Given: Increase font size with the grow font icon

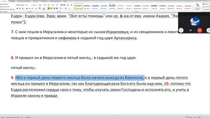Looking at the screenshot, I should [33, 5].
